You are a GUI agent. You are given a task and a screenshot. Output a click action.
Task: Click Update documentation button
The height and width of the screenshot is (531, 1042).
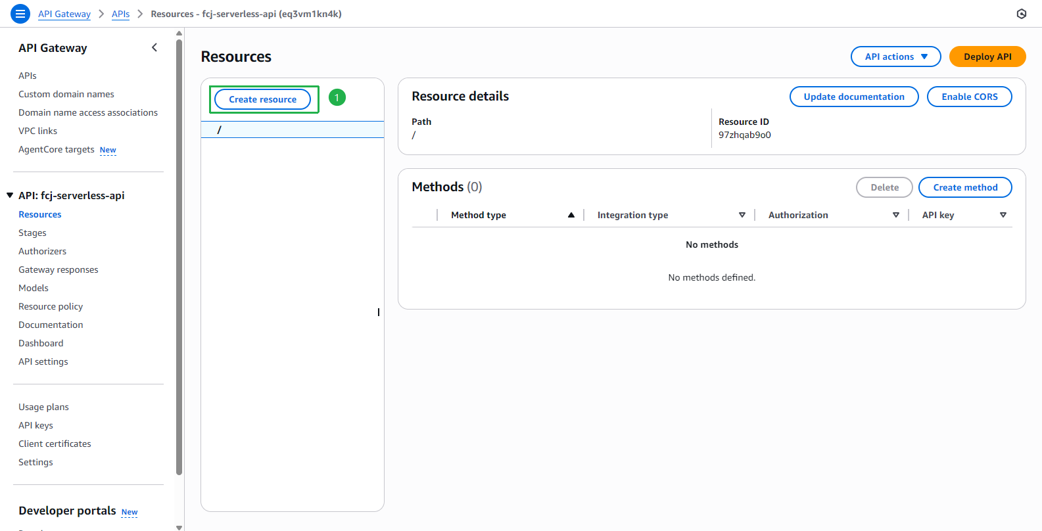(x=854, y=97)
